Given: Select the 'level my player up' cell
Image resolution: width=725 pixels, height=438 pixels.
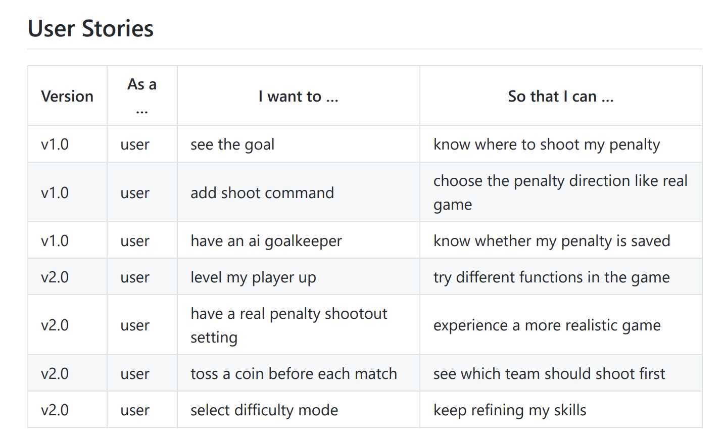Looking at the screenshot, I should coord(299,277).
